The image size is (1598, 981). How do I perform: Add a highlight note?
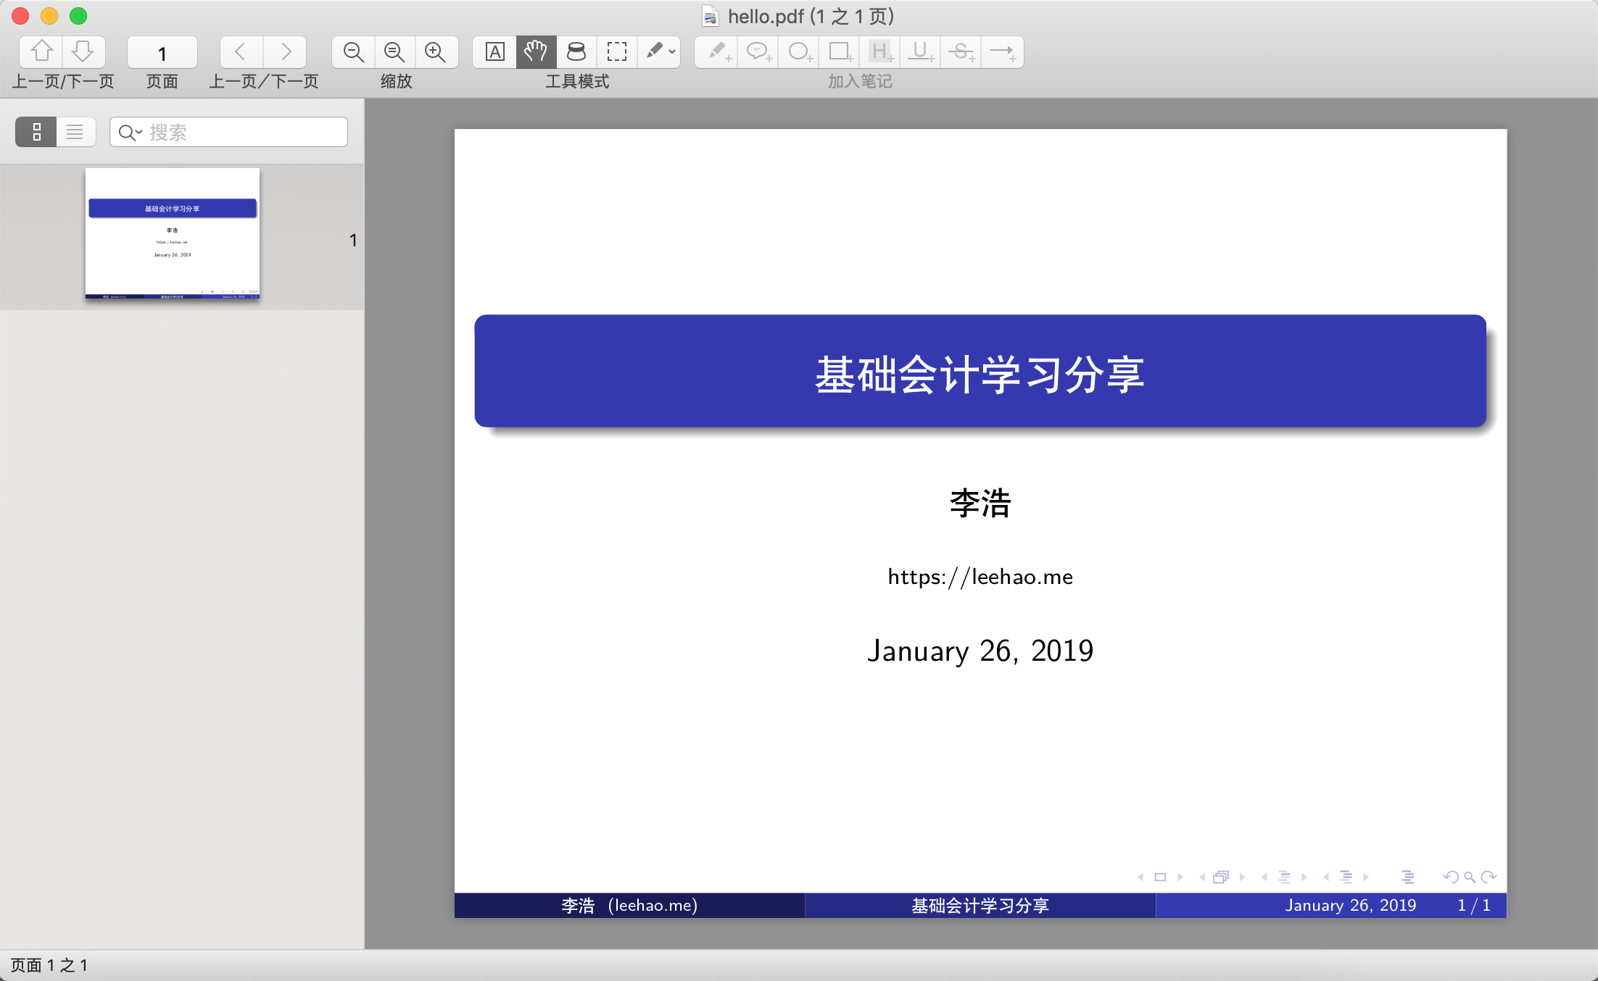pos(880,51)
